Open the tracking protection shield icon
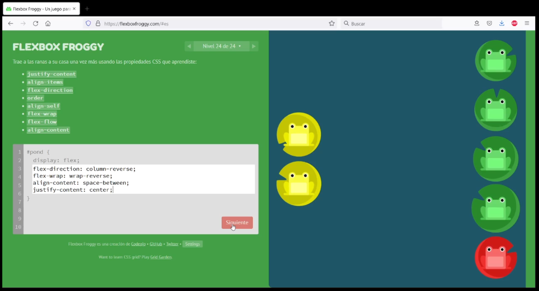This screenshot has width=539, height=291. 88,23
